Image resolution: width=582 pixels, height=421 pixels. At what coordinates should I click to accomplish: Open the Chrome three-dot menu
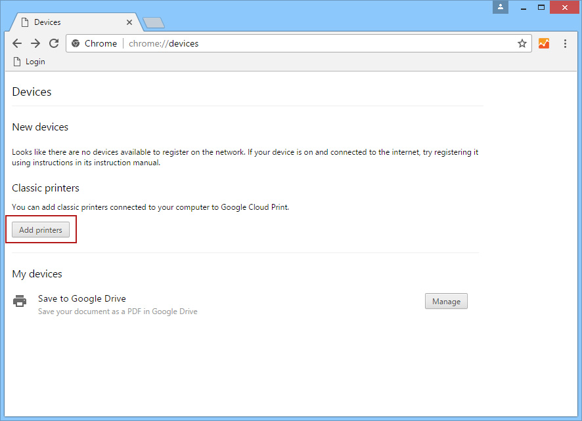565,43
